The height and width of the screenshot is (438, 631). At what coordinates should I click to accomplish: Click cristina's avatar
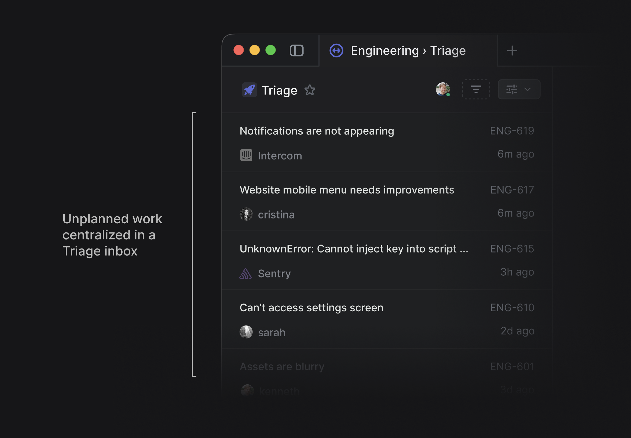coord(246,214)
